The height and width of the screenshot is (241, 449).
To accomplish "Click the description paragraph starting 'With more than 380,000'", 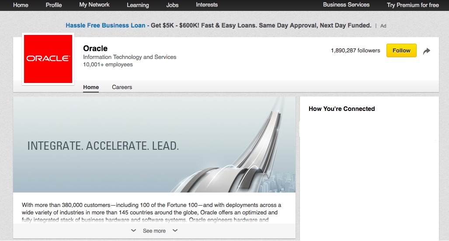I will 151,213.
